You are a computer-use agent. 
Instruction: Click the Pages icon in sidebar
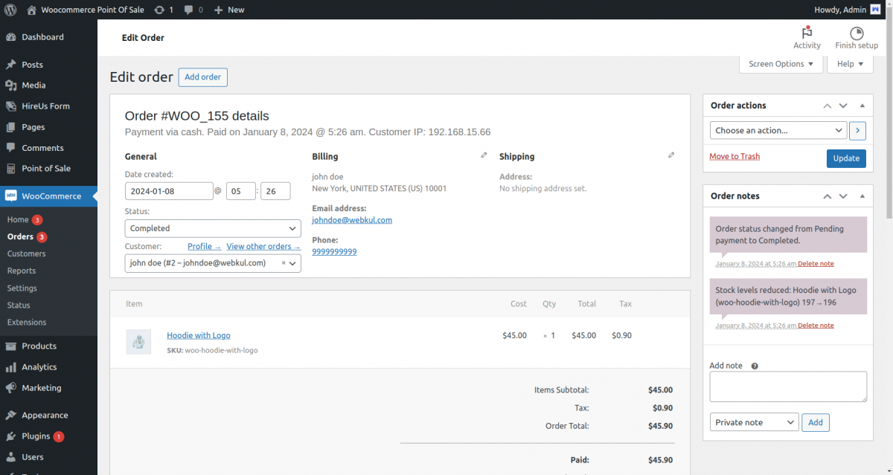11,127
